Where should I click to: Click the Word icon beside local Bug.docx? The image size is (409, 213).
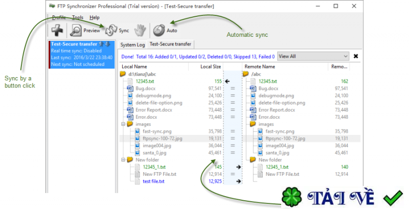[x=130, y=88]
